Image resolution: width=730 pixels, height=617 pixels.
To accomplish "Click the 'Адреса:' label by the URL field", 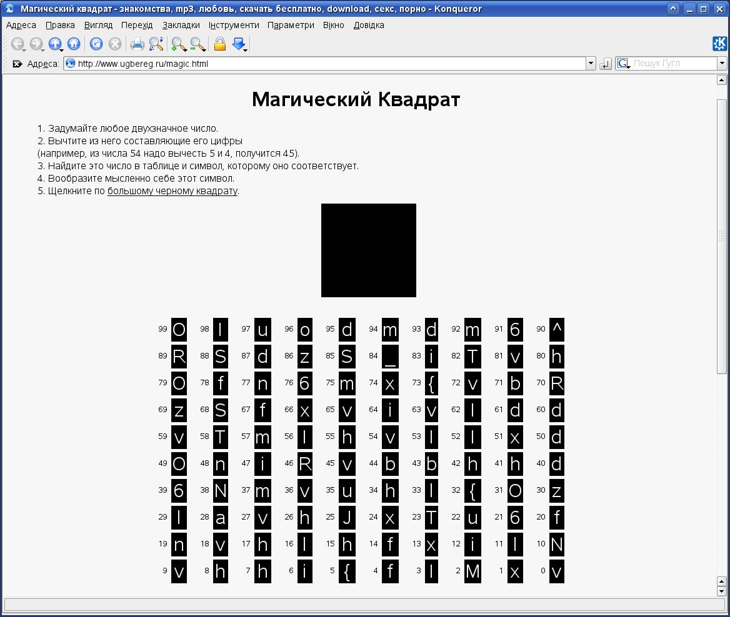I will 43,64.
